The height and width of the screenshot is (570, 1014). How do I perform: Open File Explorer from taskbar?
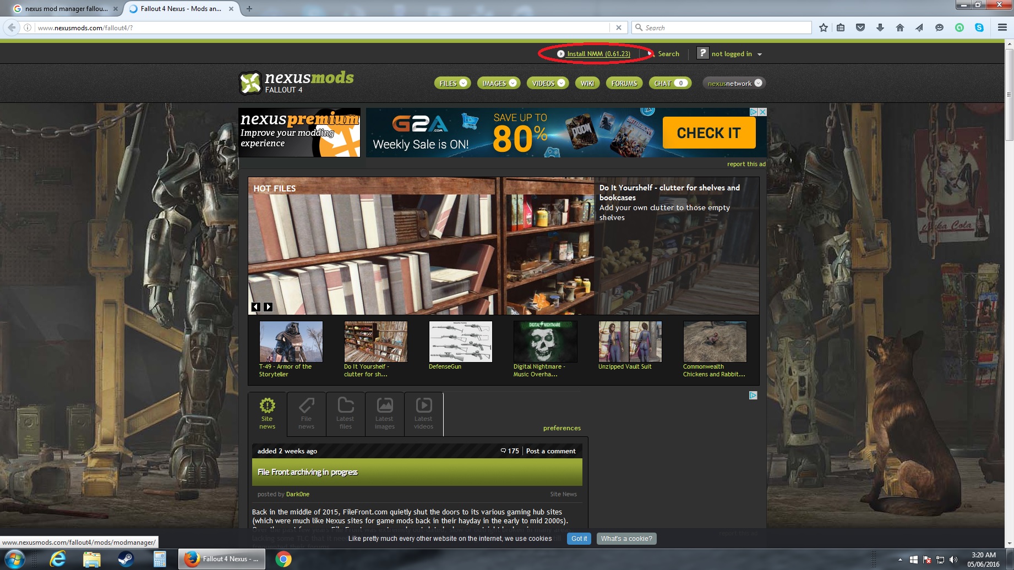(x=91, y=560)
